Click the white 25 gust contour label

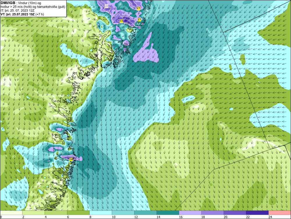click(x=107, y=6)
